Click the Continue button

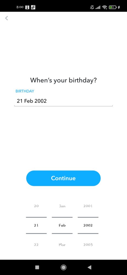coord(63,178)
